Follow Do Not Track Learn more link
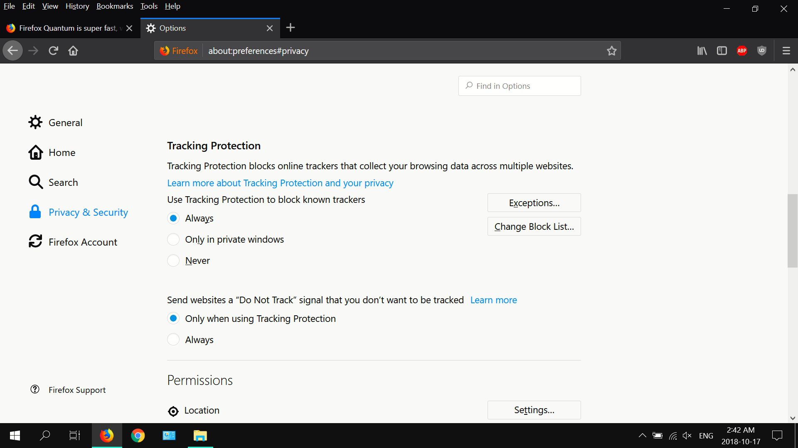This screenshot has width=798, height=448. (493, 300)
